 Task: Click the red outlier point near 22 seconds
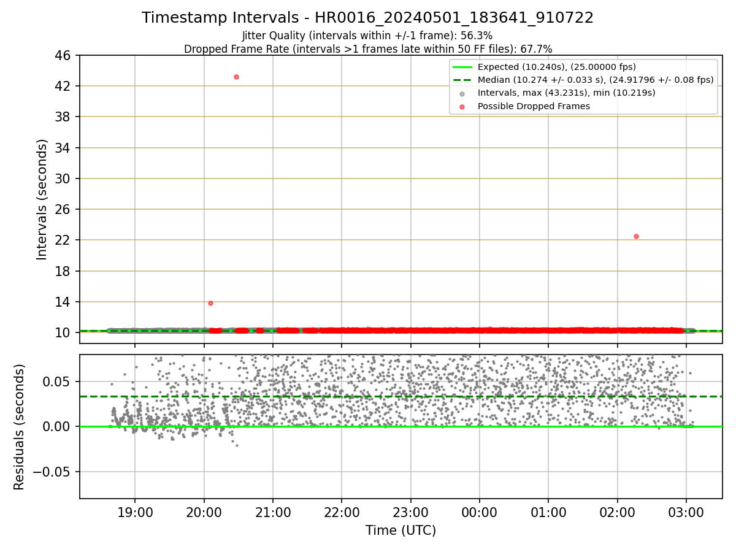[x=636, y=236]
